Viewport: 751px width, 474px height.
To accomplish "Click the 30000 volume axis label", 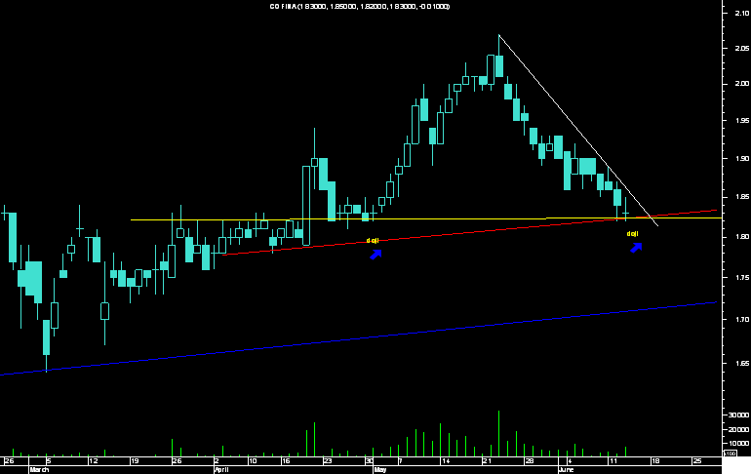I will coord(739,415).
